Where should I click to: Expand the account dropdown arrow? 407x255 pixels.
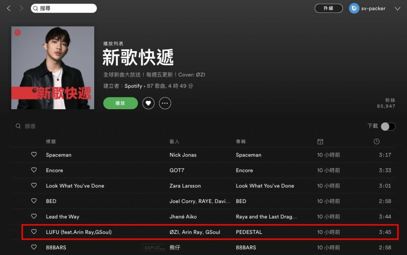click(x=397, y=9)
